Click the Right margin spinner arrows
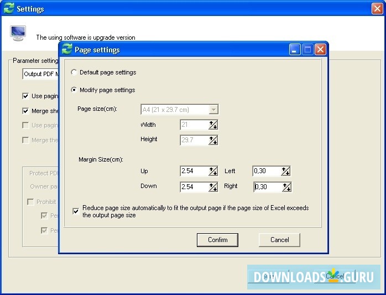Viewport: 386px width, 295px height. pyautogui.click(x=287, y=187)
